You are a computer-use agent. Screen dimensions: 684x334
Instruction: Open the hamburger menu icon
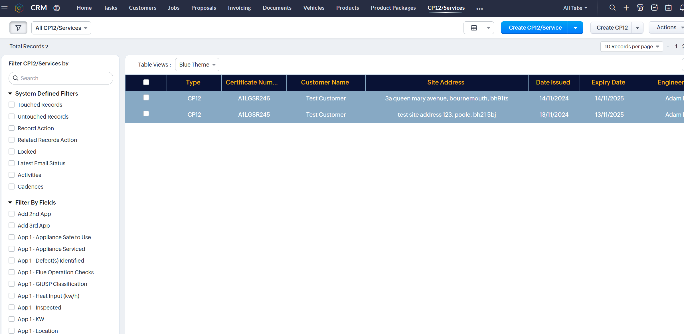(5, 8)
